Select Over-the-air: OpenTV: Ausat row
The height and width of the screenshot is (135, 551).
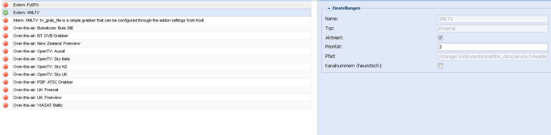tap(156, 51)
